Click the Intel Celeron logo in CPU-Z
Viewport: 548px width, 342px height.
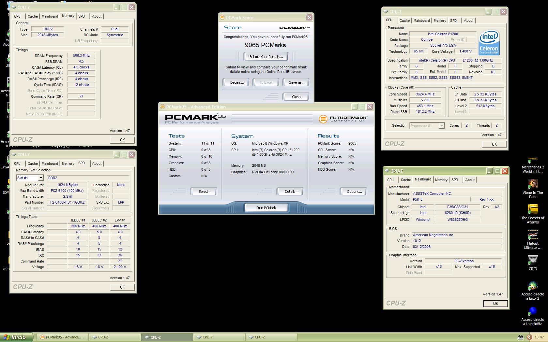489,43
